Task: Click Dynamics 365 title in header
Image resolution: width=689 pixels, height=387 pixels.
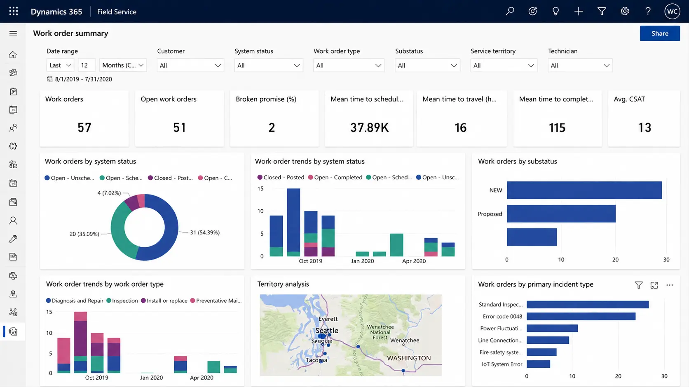Action: pyautogui.click(x=56, y=12)
